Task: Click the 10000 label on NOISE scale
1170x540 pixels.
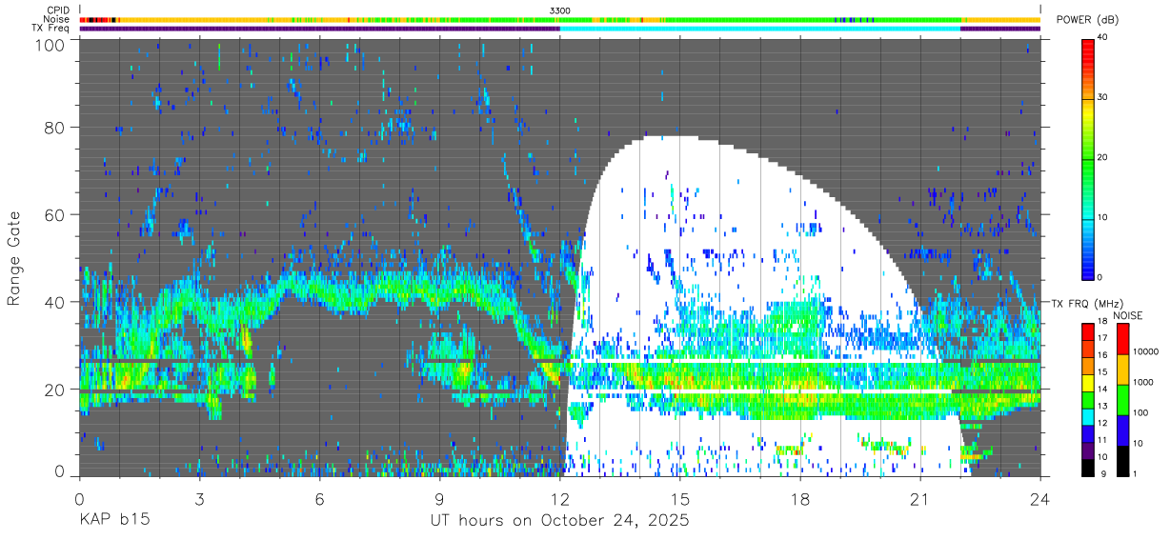Action: point(1146,352)
